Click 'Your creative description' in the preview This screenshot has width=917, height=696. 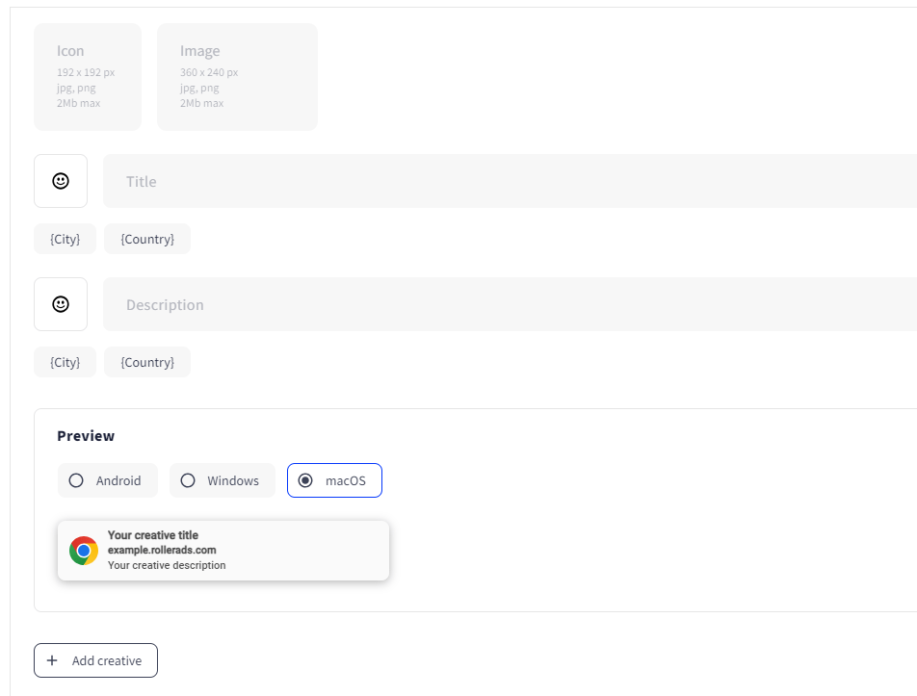coord(167,565)
